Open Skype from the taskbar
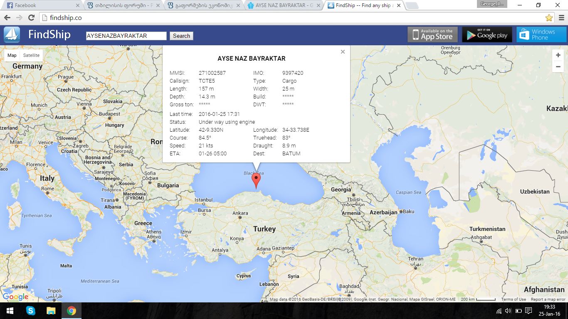This screenshot has height=319, width=568. (31, 311)
